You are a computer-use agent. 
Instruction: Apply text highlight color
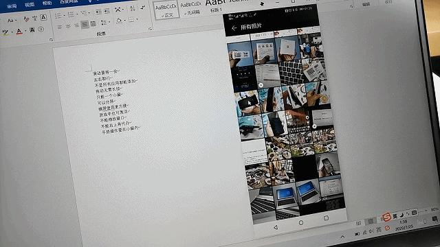click(x=5, y=32)
